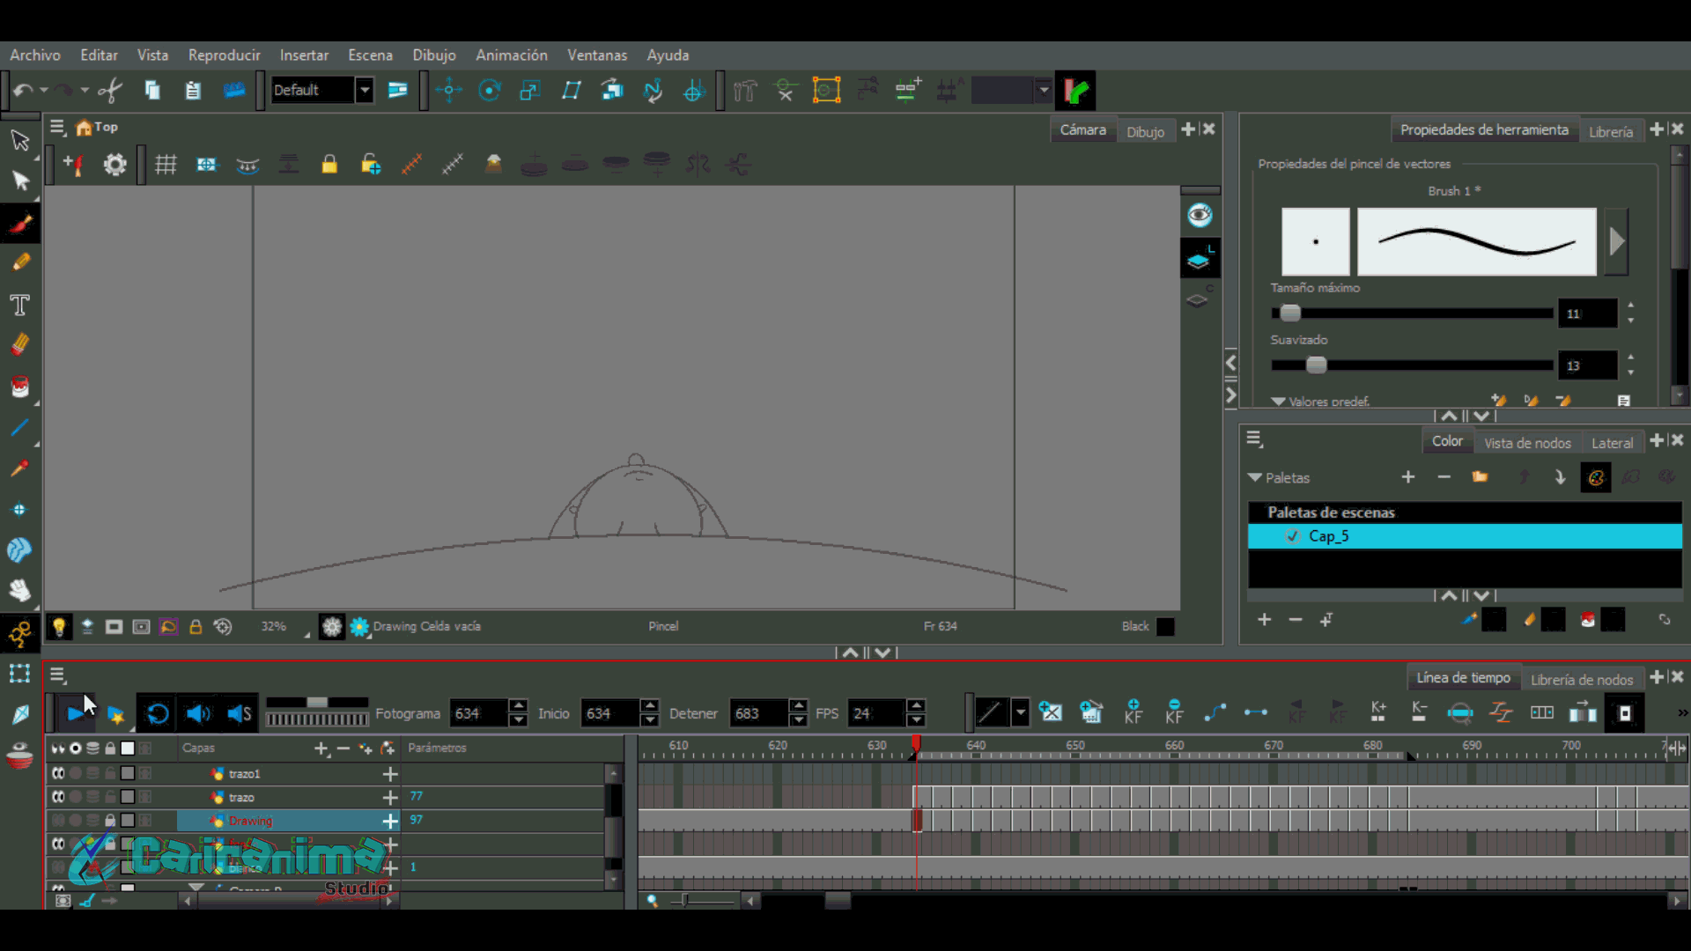The image size is (1691, 951).
Task: Open the Ventanas menu
Action: [x=597, y=55]
